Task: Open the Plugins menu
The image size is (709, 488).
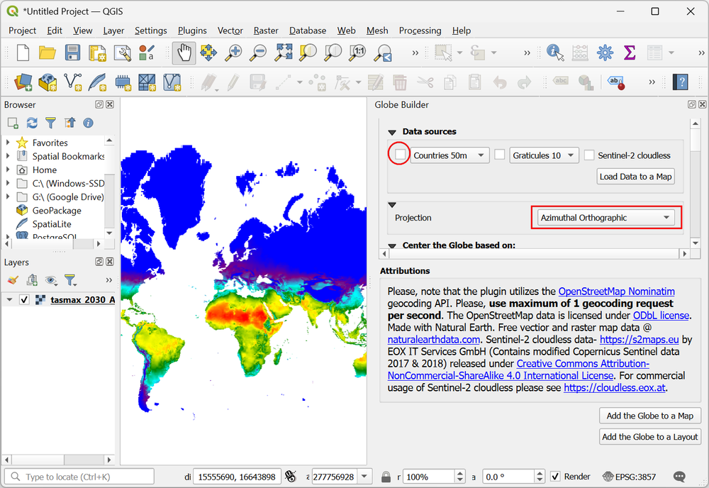Action: pyautogui.click(x=192, y=30)
